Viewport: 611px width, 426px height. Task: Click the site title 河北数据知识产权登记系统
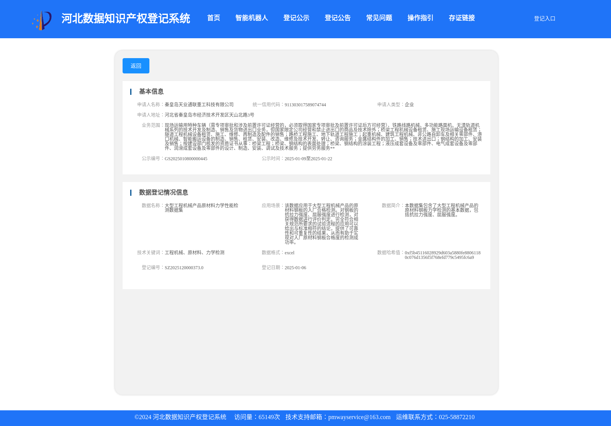click(126, 18)
